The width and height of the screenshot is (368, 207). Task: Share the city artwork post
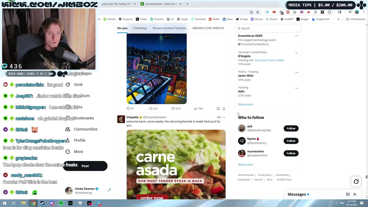[x=224, y=108]
